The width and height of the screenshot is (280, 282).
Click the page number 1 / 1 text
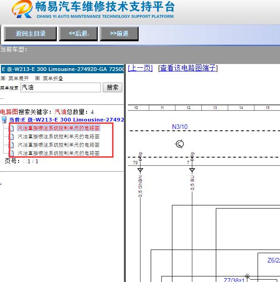33,161
